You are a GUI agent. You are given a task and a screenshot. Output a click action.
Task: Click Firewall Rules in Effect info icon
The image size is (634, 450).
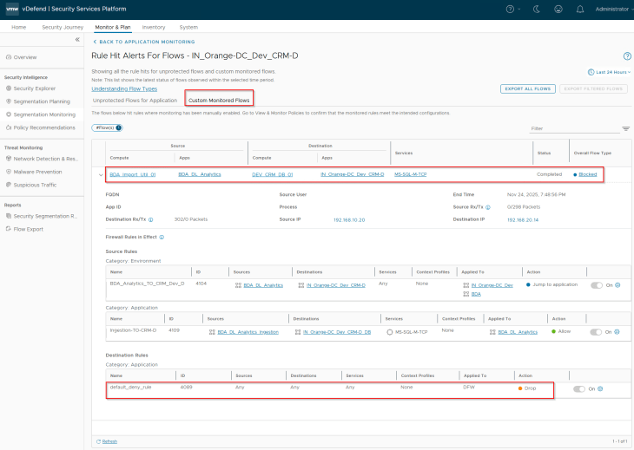click(162, 236)
